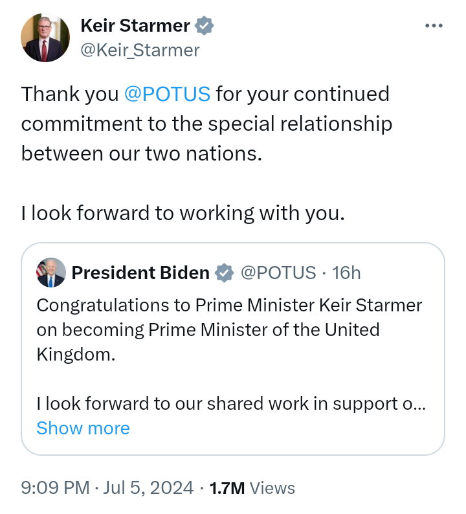Open the three-dot more options menu
The width and height of the screenshot is (466, 514).
(433, 26)
